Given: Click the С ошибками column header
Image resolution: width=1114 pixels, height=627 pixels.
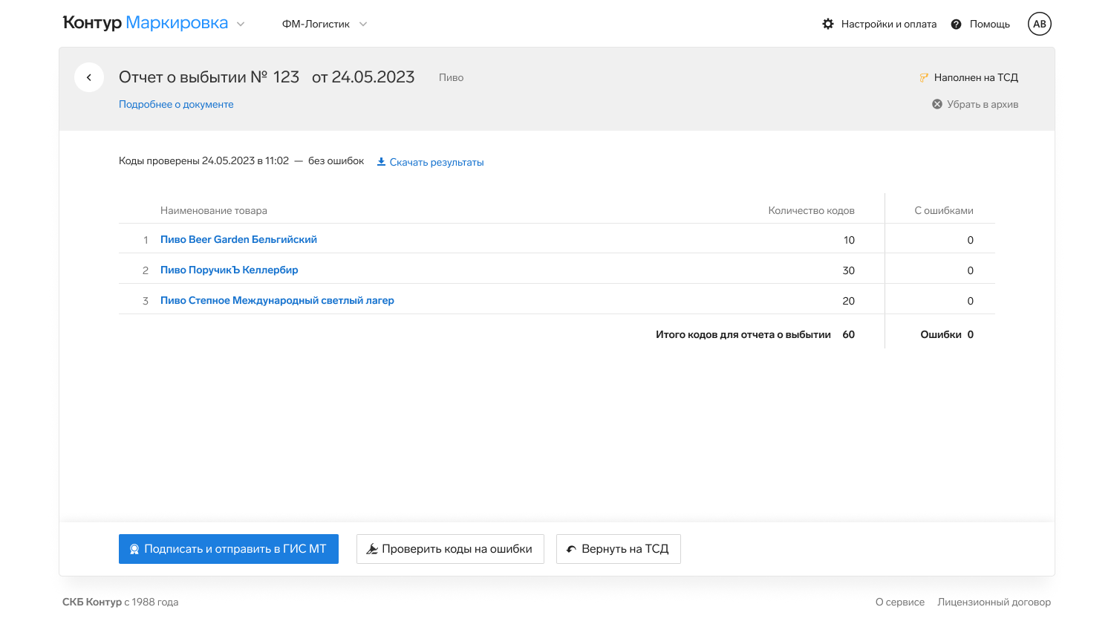Looking at the screenshot, I should (944, 210).
